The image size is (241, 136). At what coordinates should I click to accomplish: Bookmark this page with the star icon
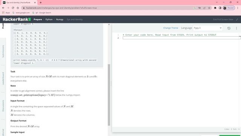click(x=209, y=8)
